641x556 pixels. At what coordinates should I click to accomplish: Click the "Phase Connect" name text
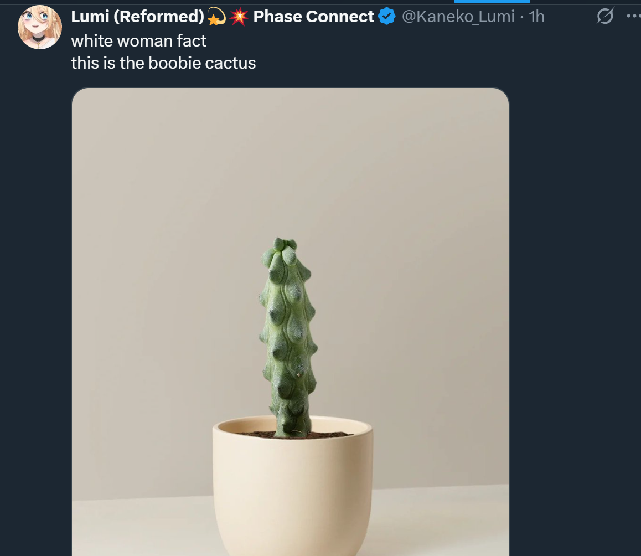(313, 17)
